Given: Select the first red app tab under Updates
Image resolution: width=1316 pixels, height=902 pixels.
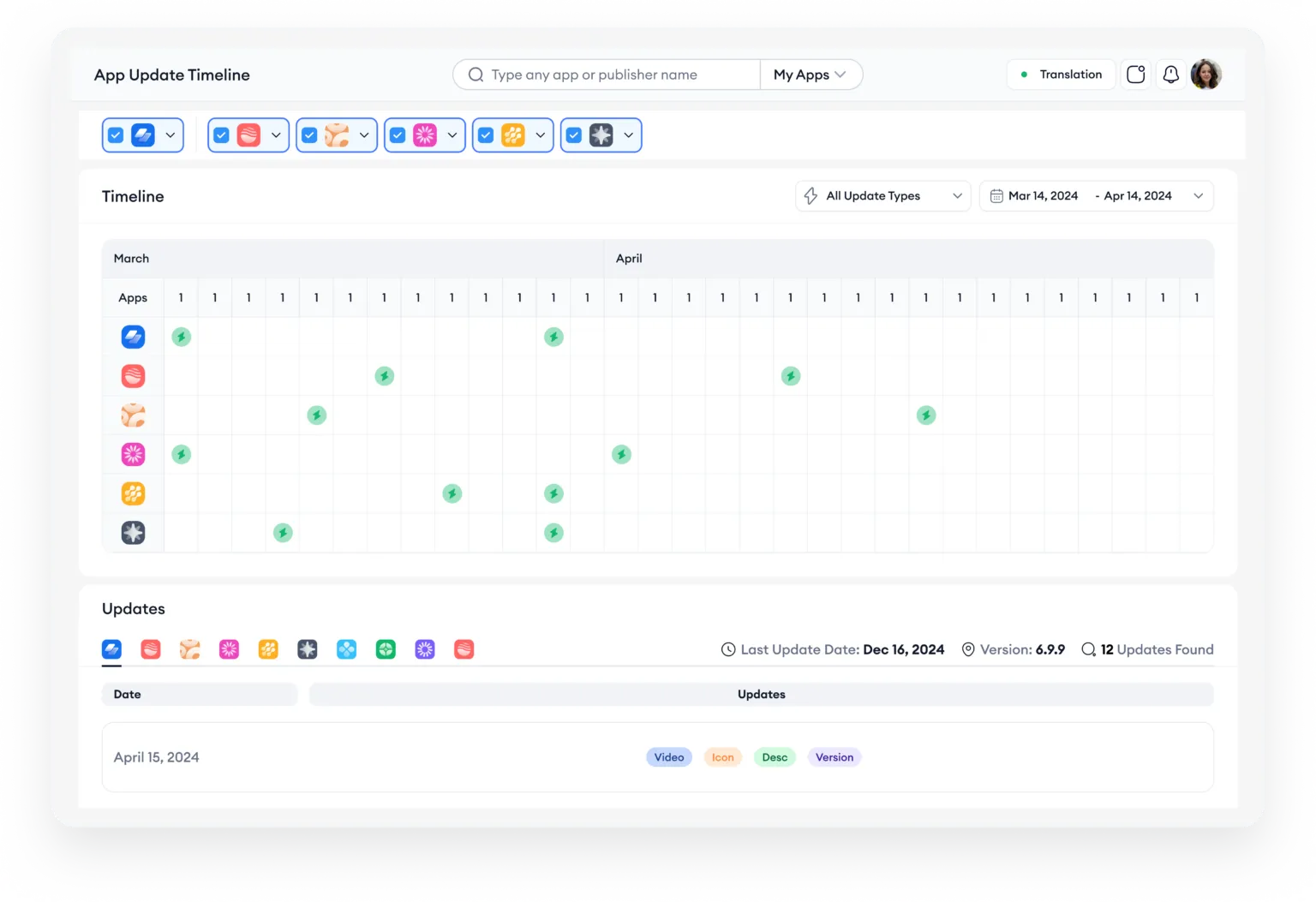Looking at the screenshot, I should [x=151, y=649].
